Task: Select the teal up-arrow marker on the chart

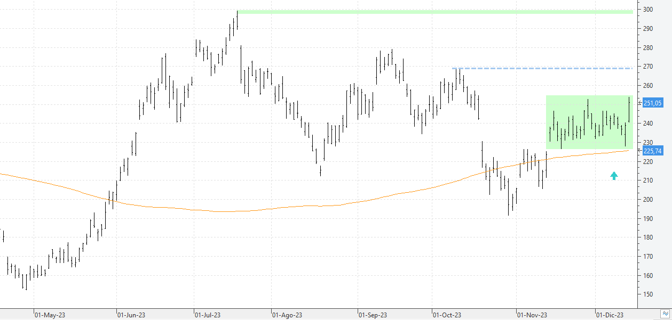Action: tap(614, 175)
